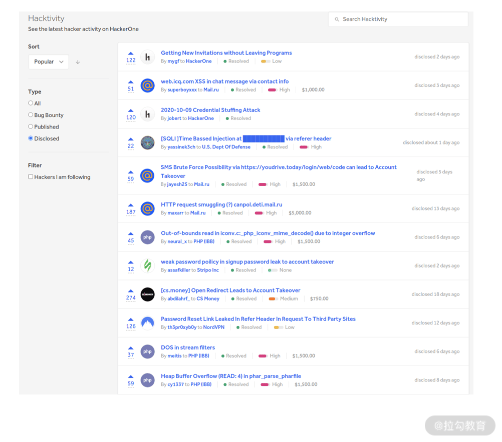Open hacker profile link 'maxarr'
502x442 pixels.
(x=175, y=213)
